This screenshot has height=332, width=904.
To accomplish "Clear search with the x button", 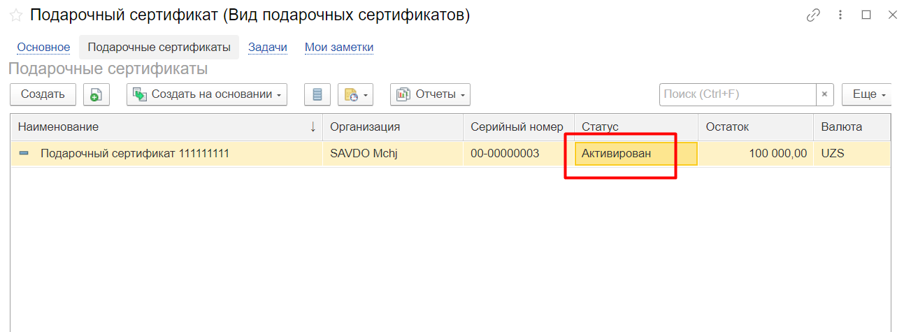I will coord(825,94).
